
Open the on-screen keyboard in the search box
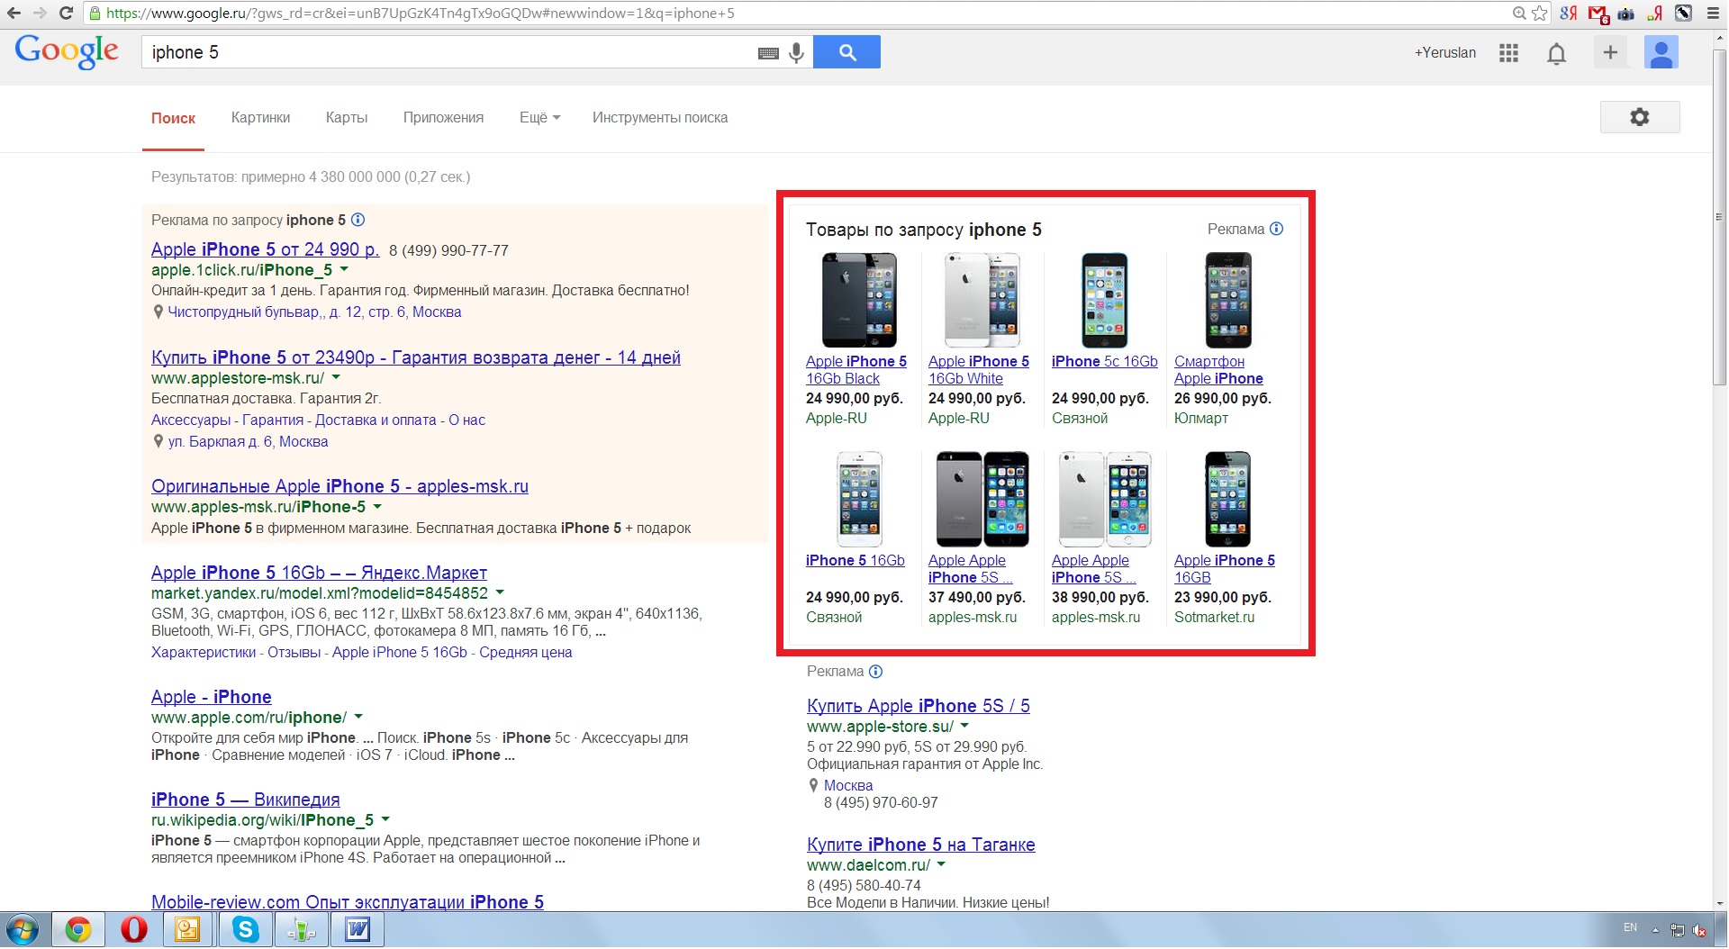pyautogui.click(x=768, y=53)
